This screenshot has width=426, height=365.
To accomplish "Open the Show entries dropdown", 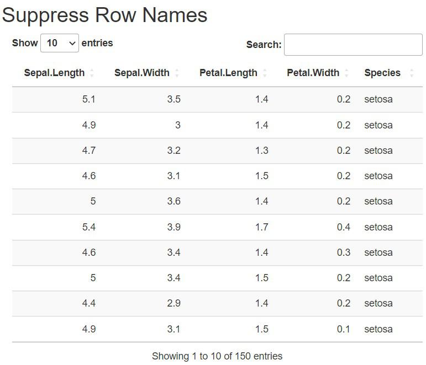I will pyautogui.click(x=60, y=43).
